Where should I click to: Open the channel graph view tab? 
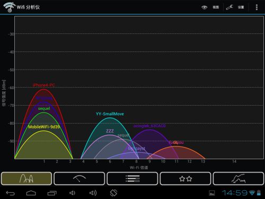tap(26, 178)
